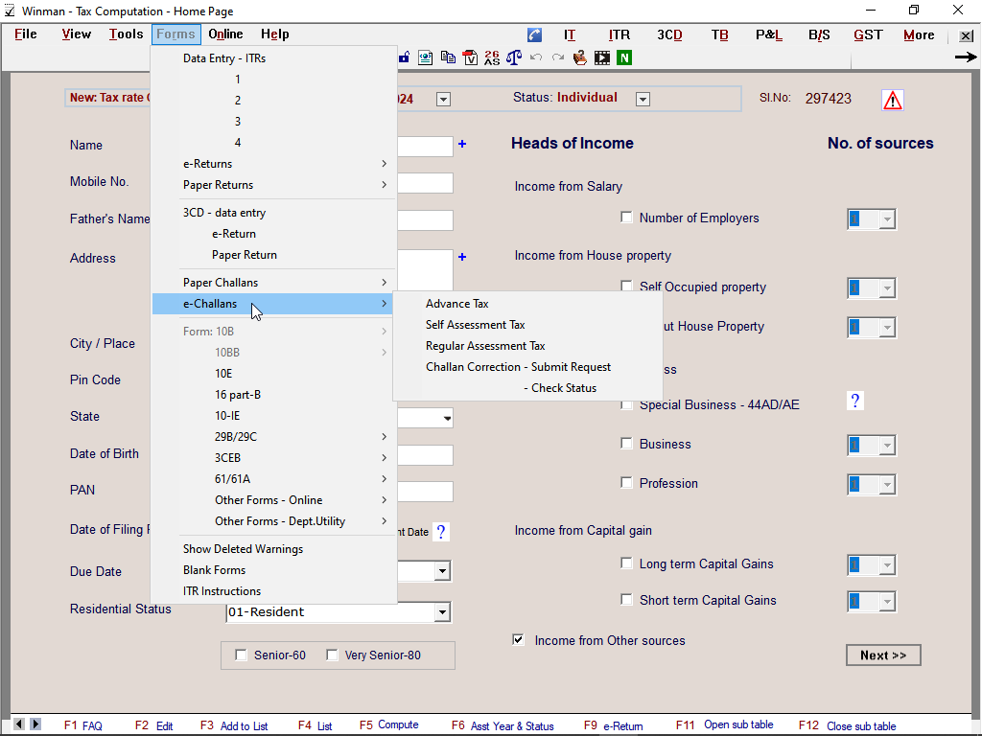Image resolution: width=982 pixels, height=736 pixels.
Task: Click the red warning triangle icon
Action: 893,100
